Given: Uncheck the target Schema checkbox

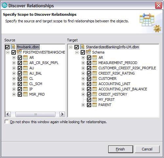Looking at the screenshot, I should click(83, 52).
